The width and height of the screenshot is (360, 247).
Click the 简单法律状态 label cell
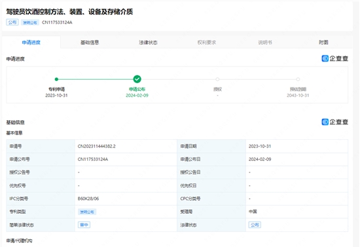click(x=41, y=225)
